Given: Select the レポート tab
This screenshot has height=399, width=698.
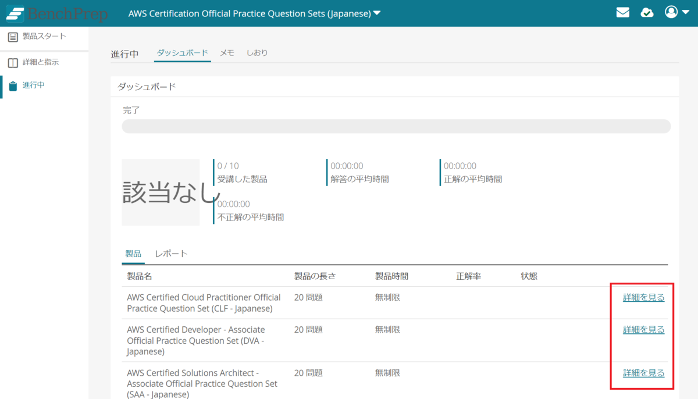Looking at the screenshot, I should click(171, 254).
